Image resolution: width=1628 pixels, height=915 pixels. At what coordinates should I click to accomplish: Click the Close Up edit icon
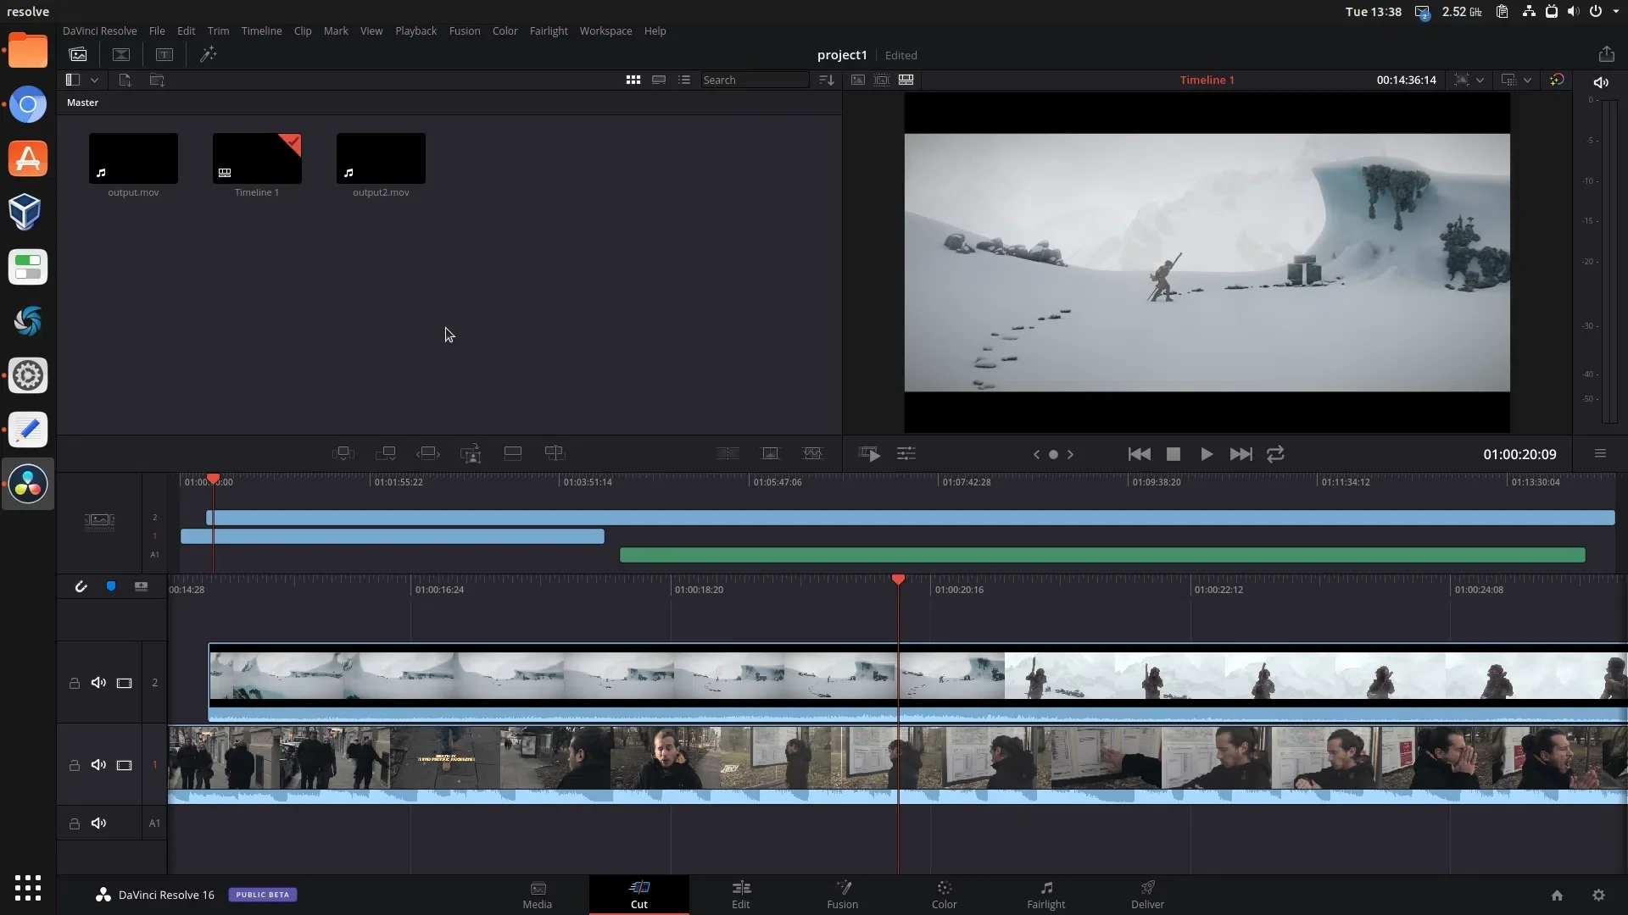click(471, 453)
